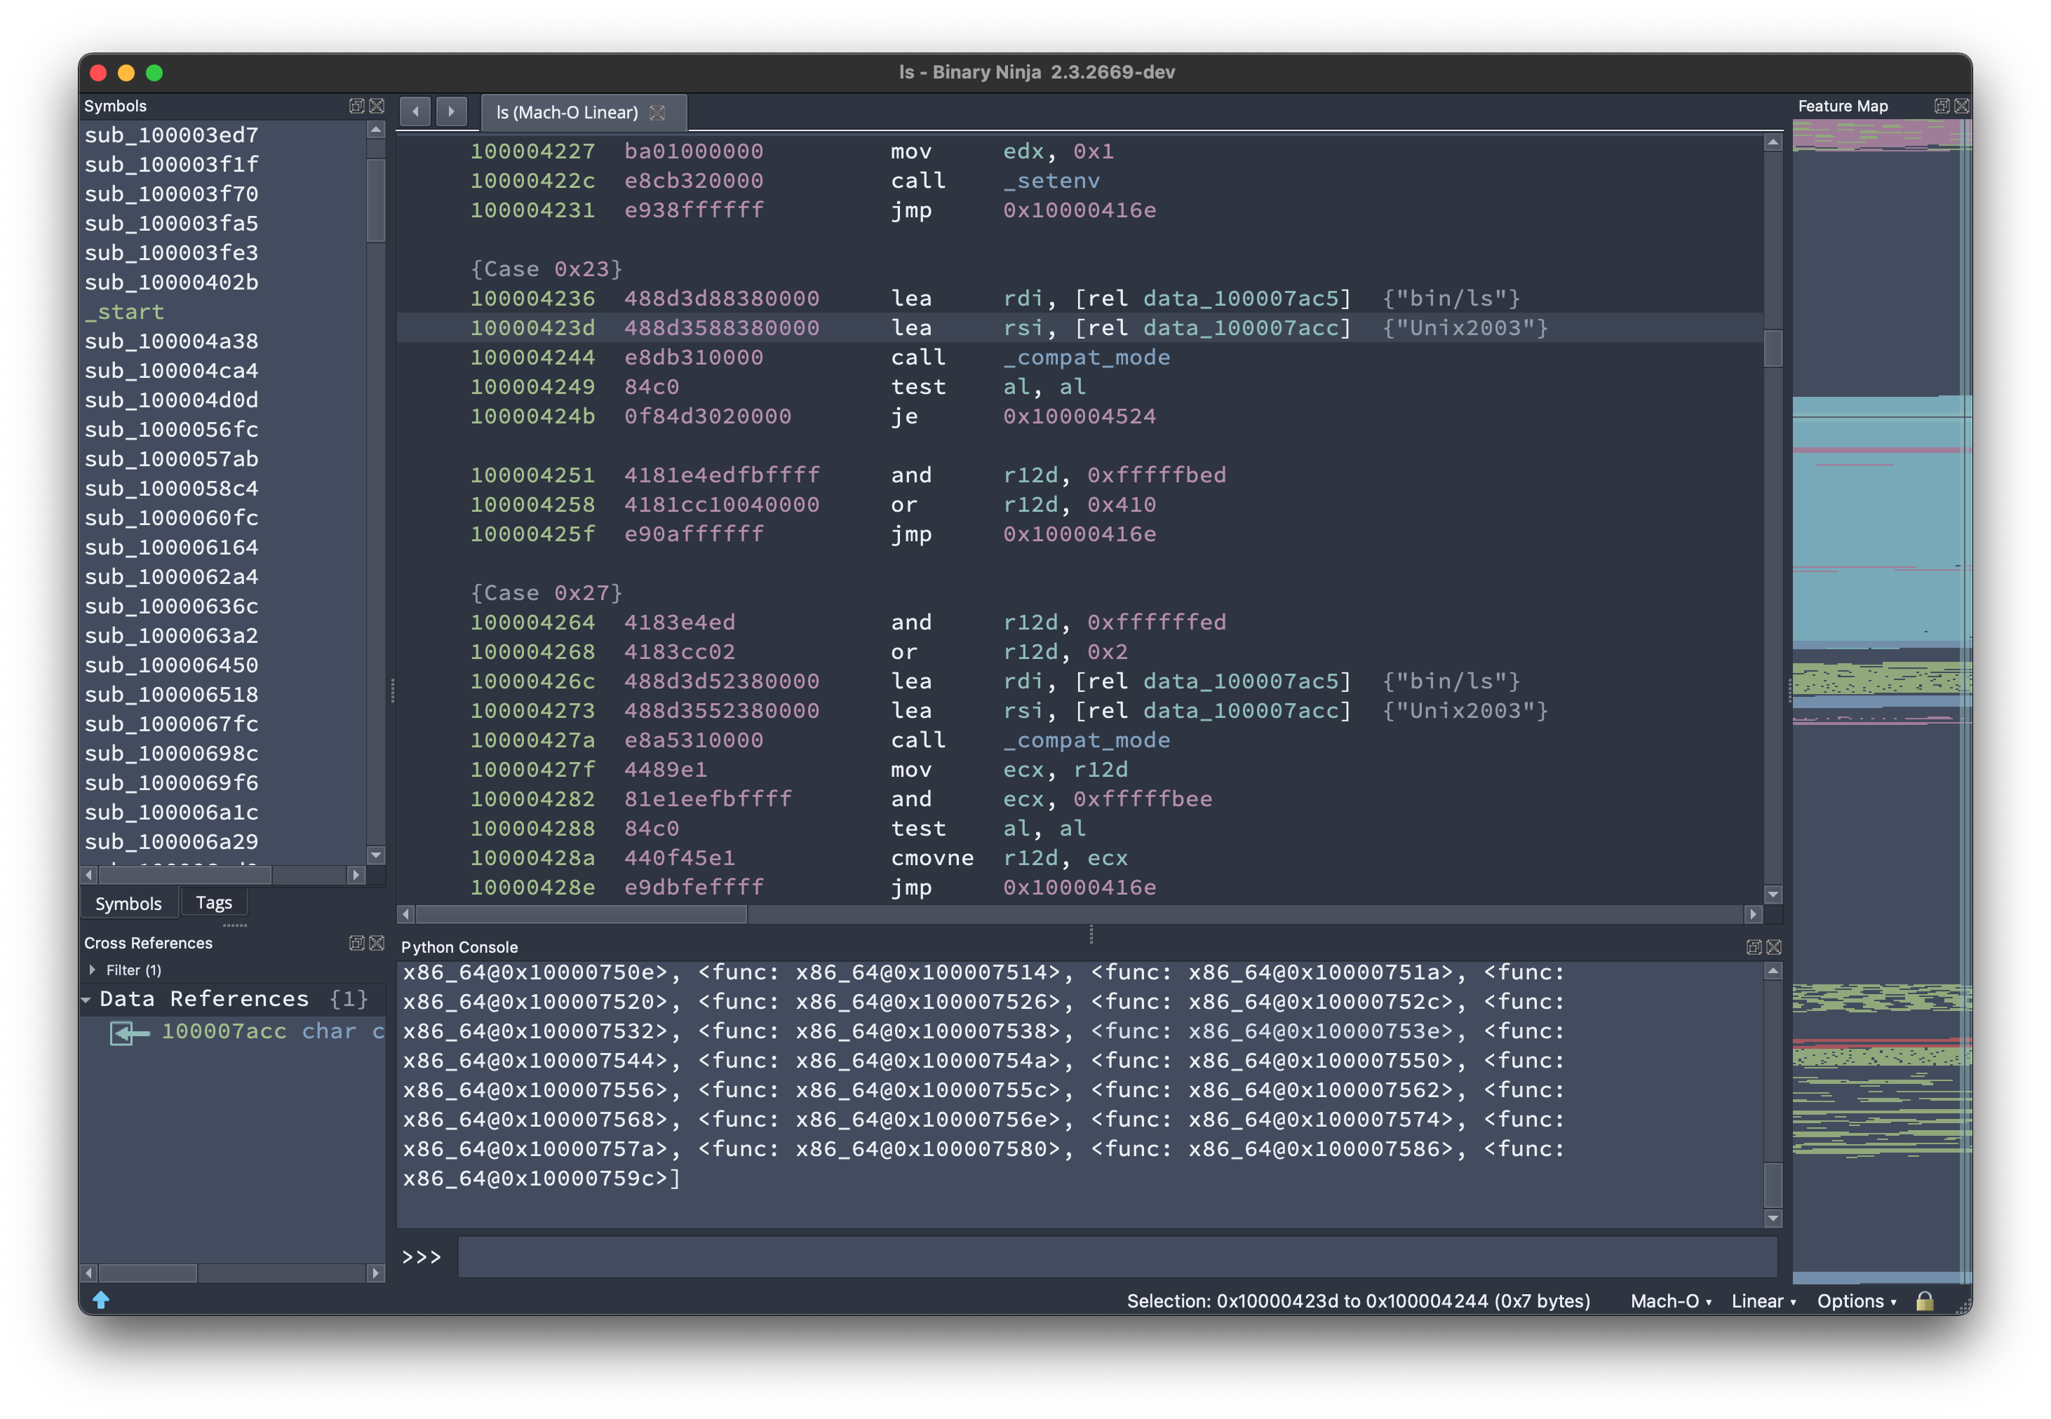The width and height of the screenshot is (2051, 1419).
Task: Click the data reference arrow icon for 100007acc
Action: 130,1032
